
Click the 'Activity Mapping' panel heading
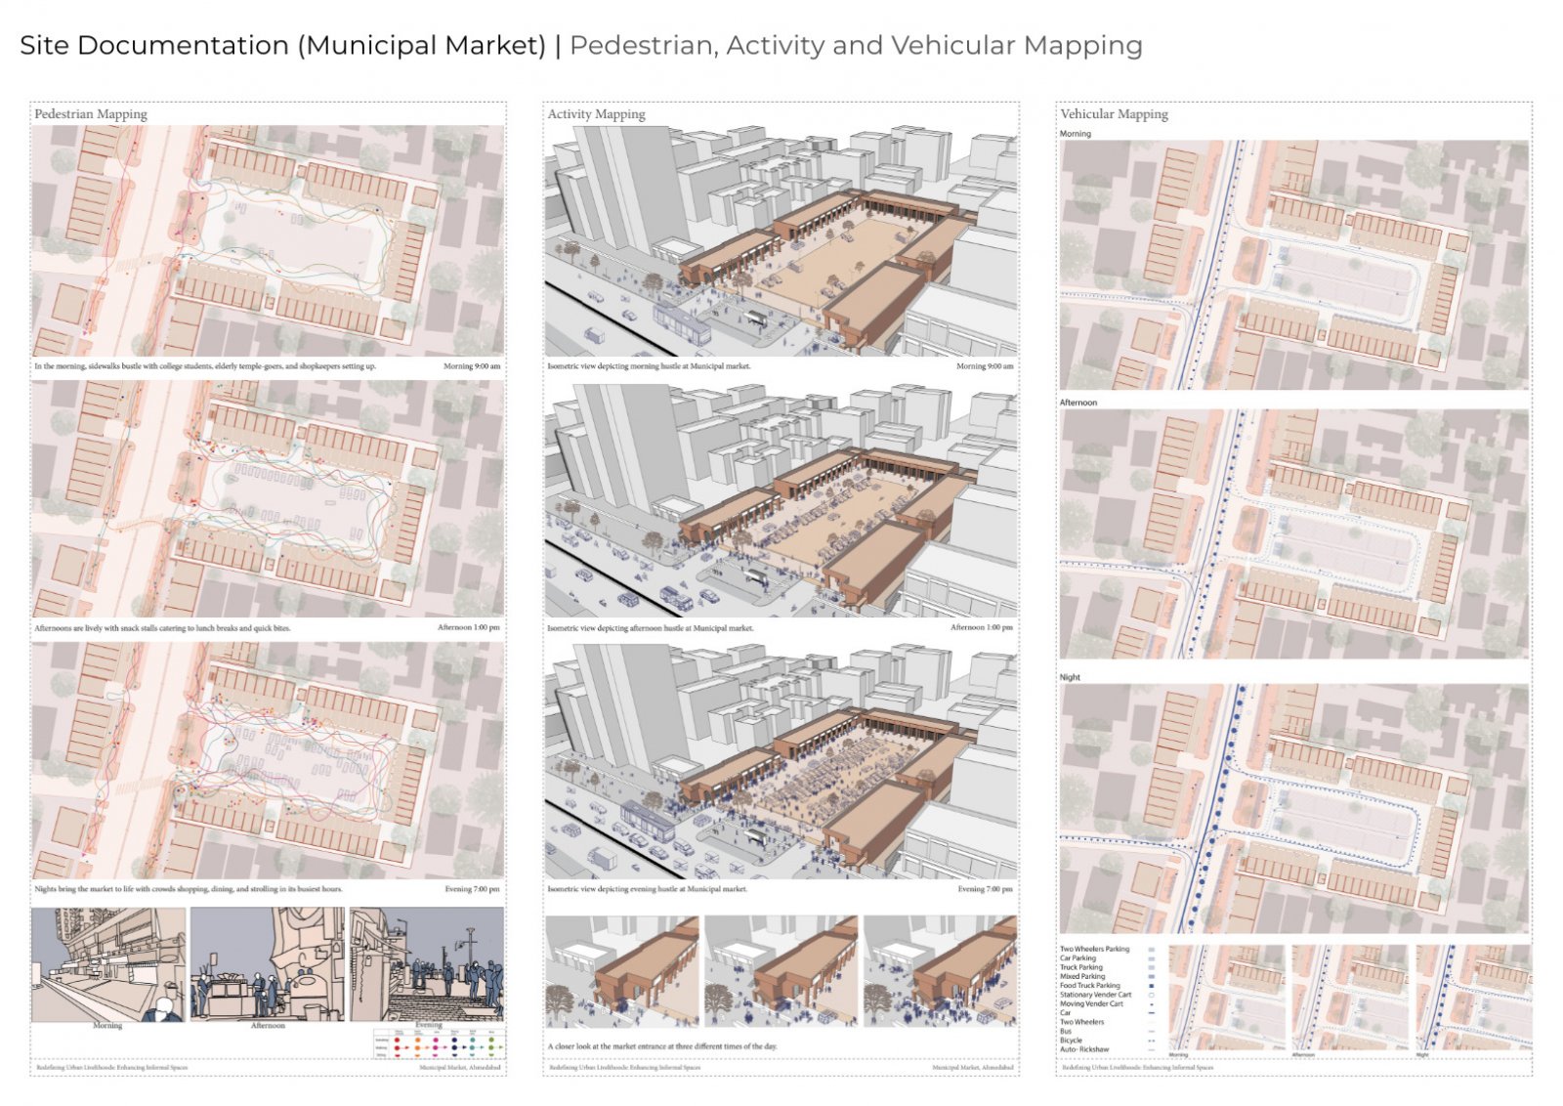596,114
